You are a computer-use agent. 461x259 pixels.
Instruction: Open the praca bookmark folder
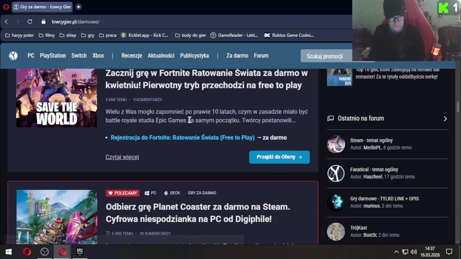click(107, 35)
